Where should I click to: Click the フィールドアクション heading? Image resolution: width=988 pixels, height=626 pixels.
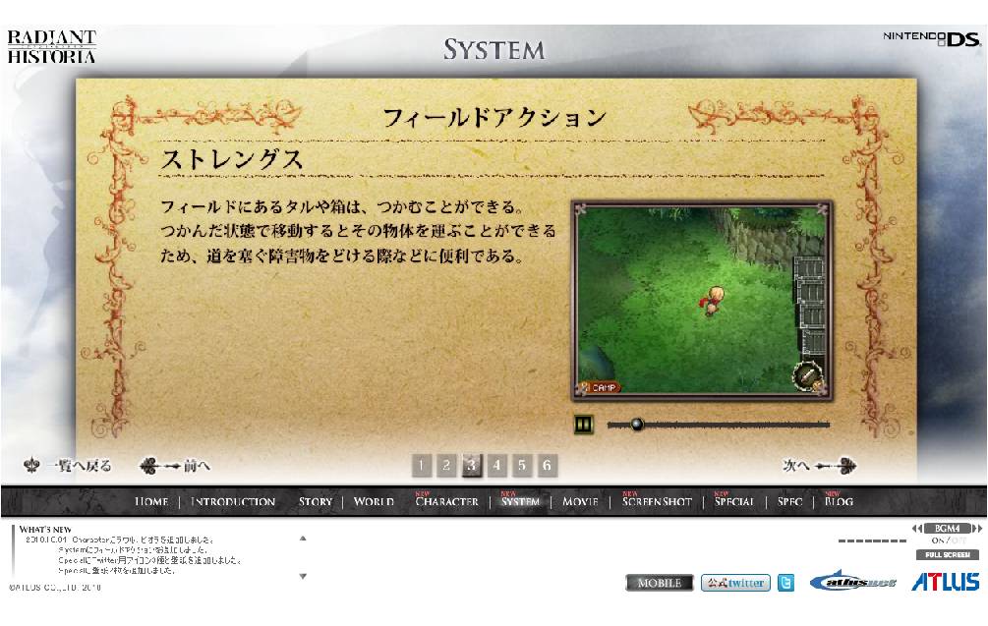click(494, 118)
